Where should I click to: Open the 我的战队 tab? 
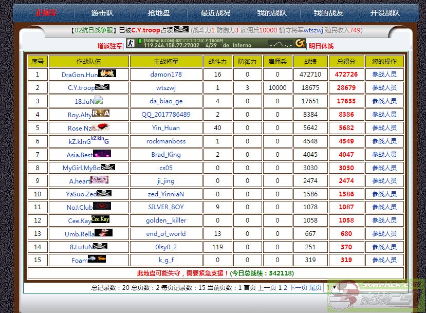pyautogui.click(x=271, y=13)
